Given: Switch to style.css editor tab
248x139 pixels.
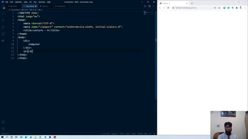Looking at the screenshot, I should click(x=45, y=6).
